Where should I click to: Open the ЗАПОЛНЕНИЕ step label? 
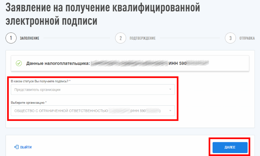click(29, 38)
